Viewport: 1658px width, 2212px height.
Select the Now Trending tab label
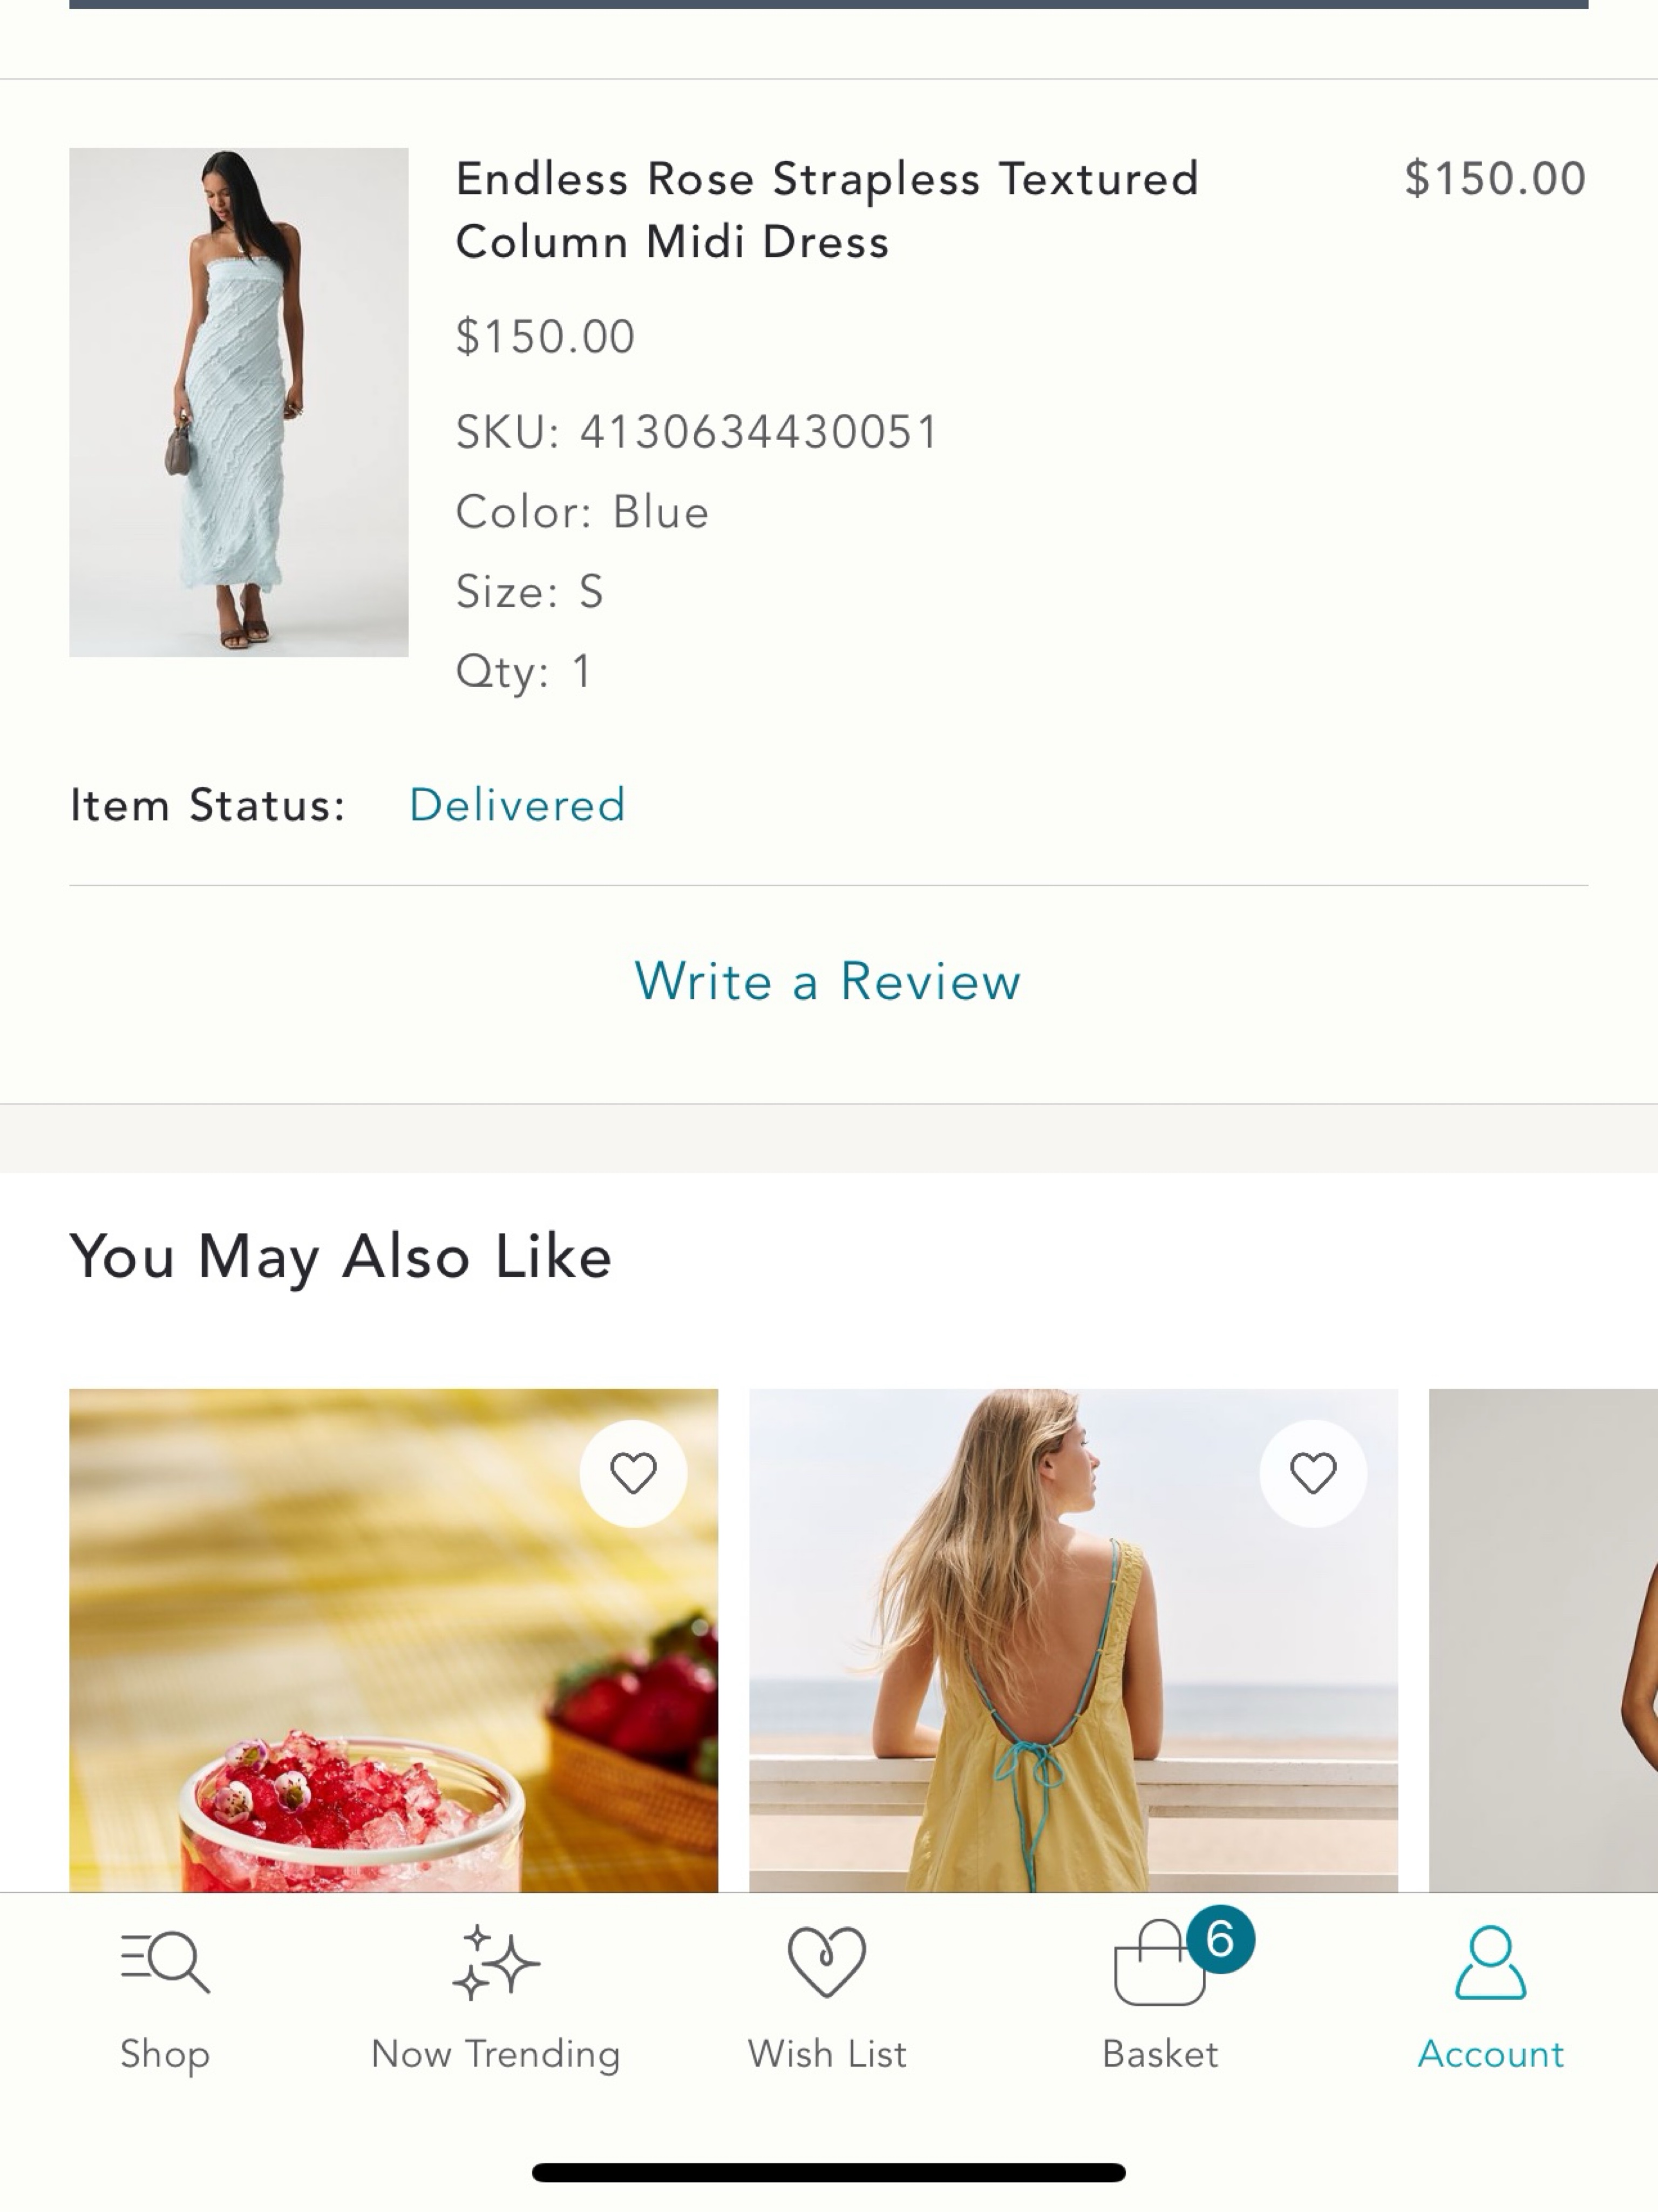495,2054
